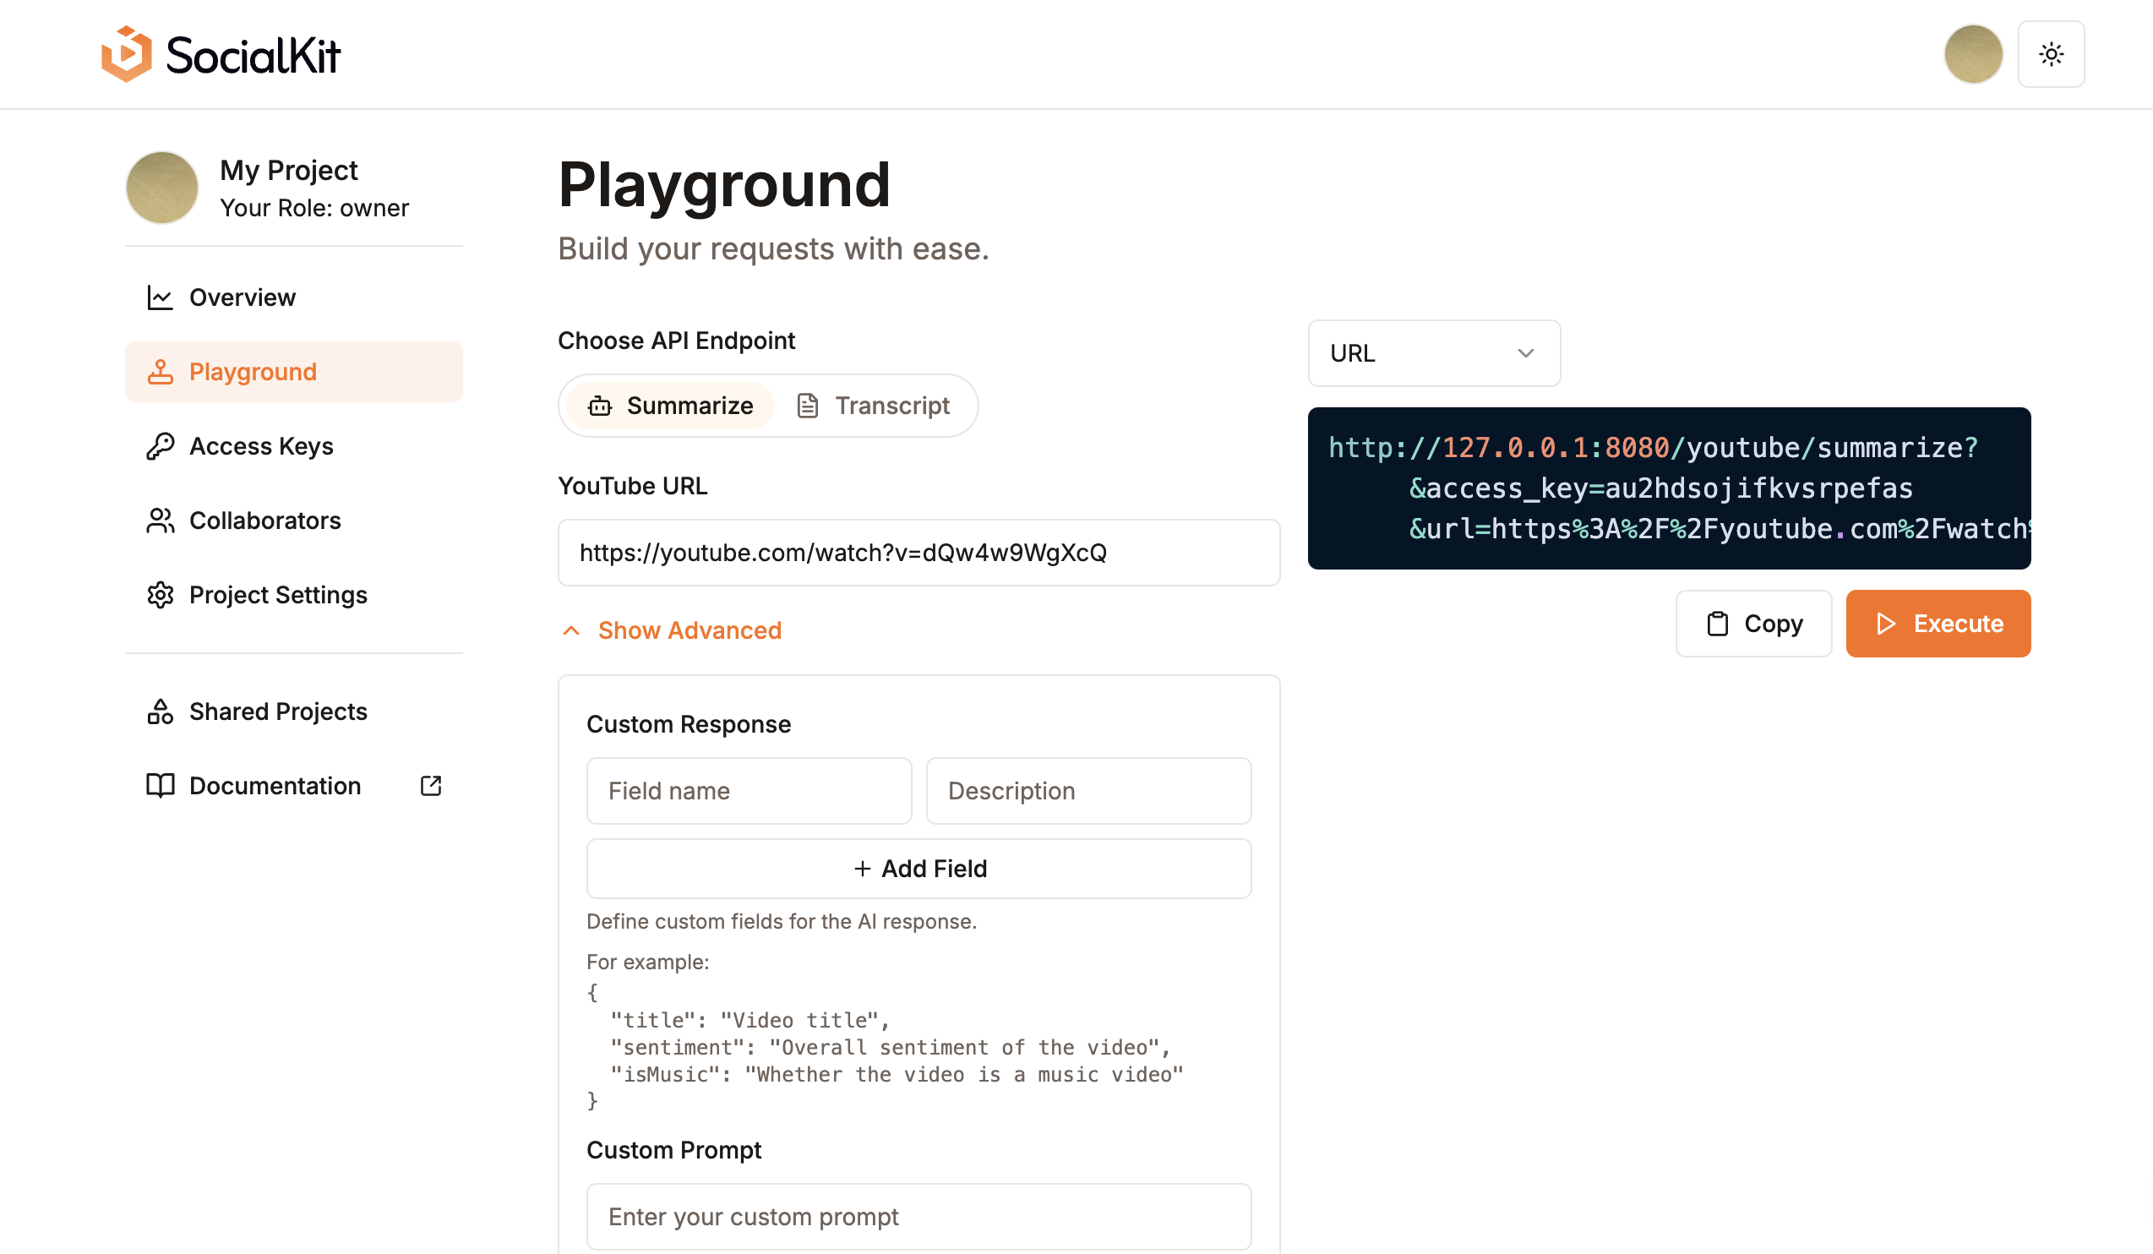Open Collaborators from the sidebar
The image size is (2153, 1254).
pos(264,521)
